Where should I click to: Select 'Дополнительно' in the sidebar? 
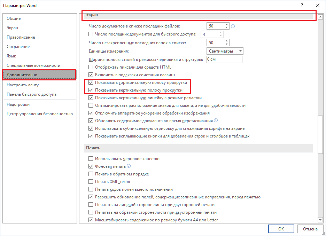point(39,75)
